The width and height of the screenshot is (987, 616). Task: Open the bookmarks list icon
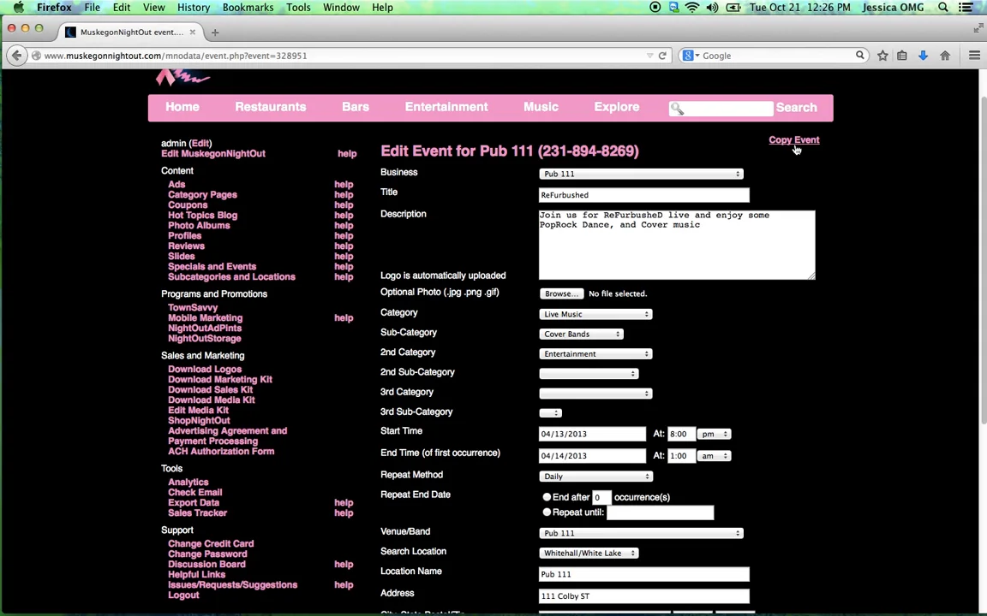click(x=902, y=56)
